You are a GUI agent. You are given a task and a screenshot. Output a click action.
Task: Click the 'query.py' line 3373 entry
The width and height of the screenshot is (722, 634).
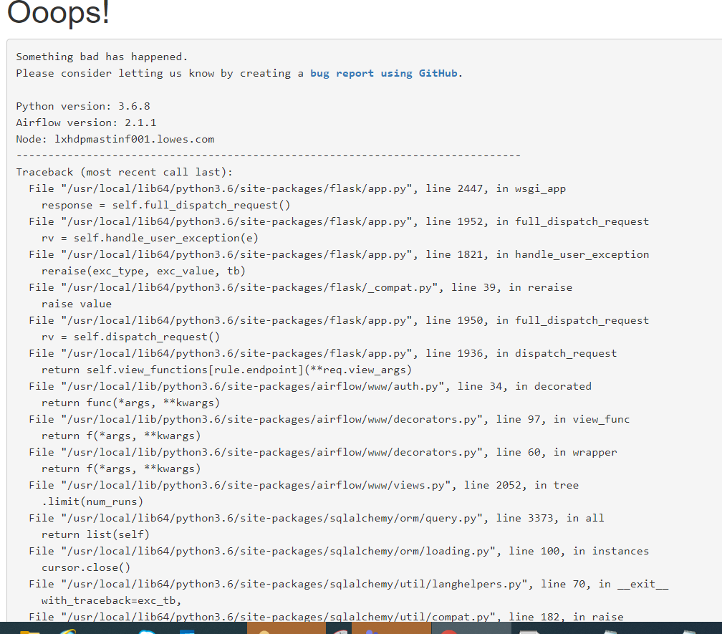[317, 519]
